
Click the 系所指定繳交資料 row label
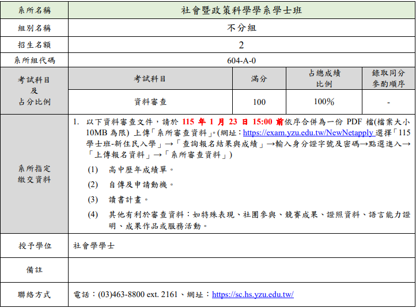click(35, 174)
